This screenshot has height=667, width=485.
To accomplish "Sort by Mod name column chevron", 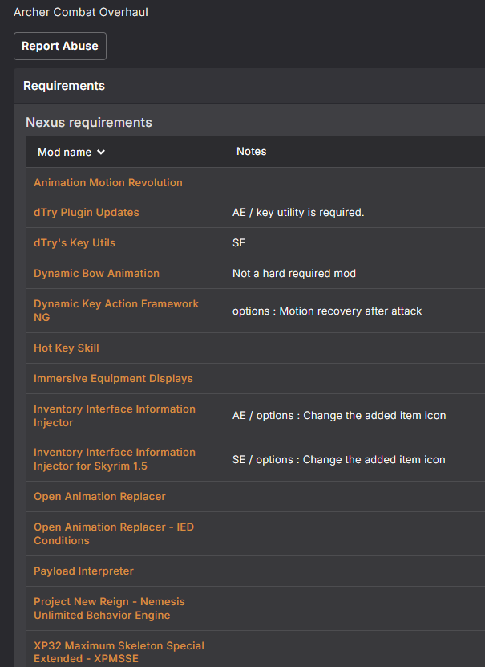I will [101, 152].
